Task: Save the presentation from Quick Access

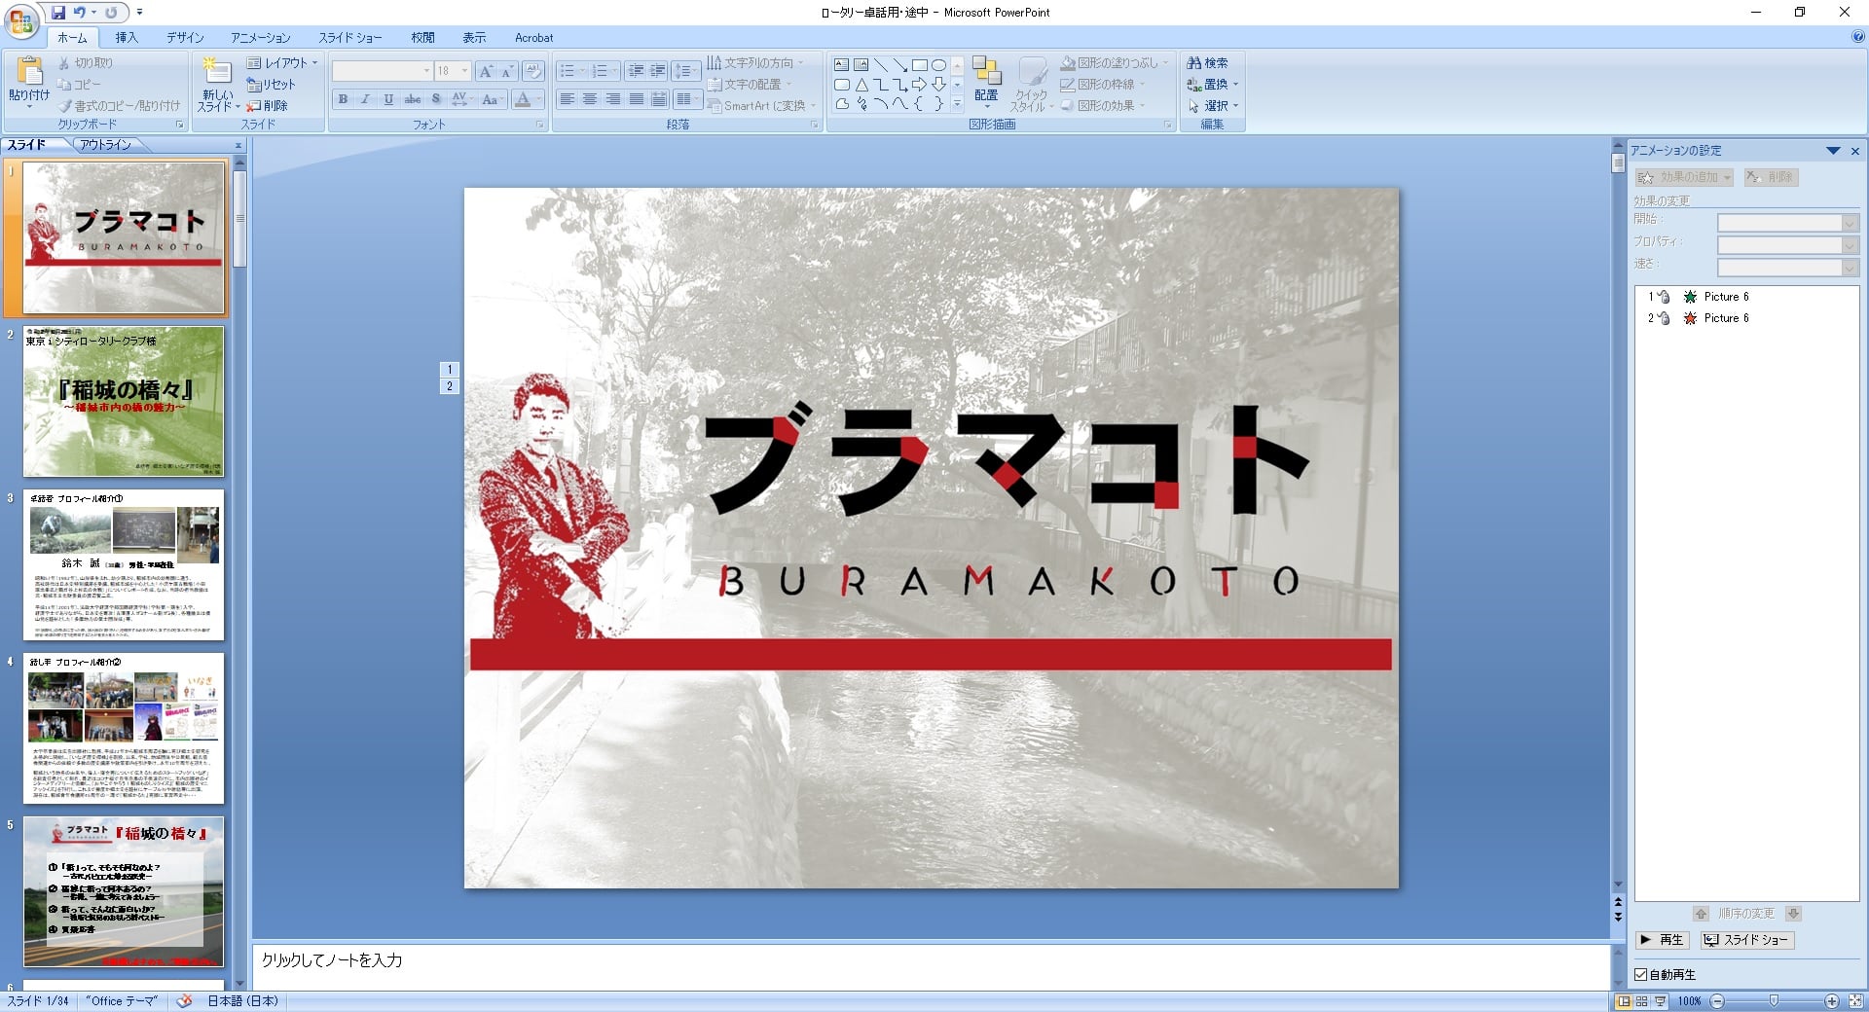Action: click(58, 13)
